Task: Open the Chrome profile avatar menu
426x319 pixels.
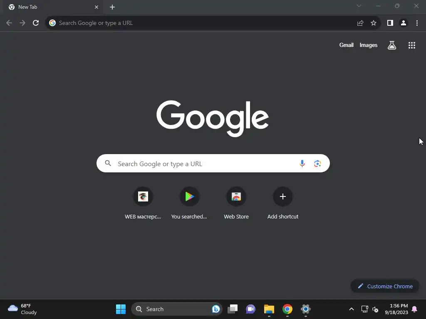Action: [404, 23]
